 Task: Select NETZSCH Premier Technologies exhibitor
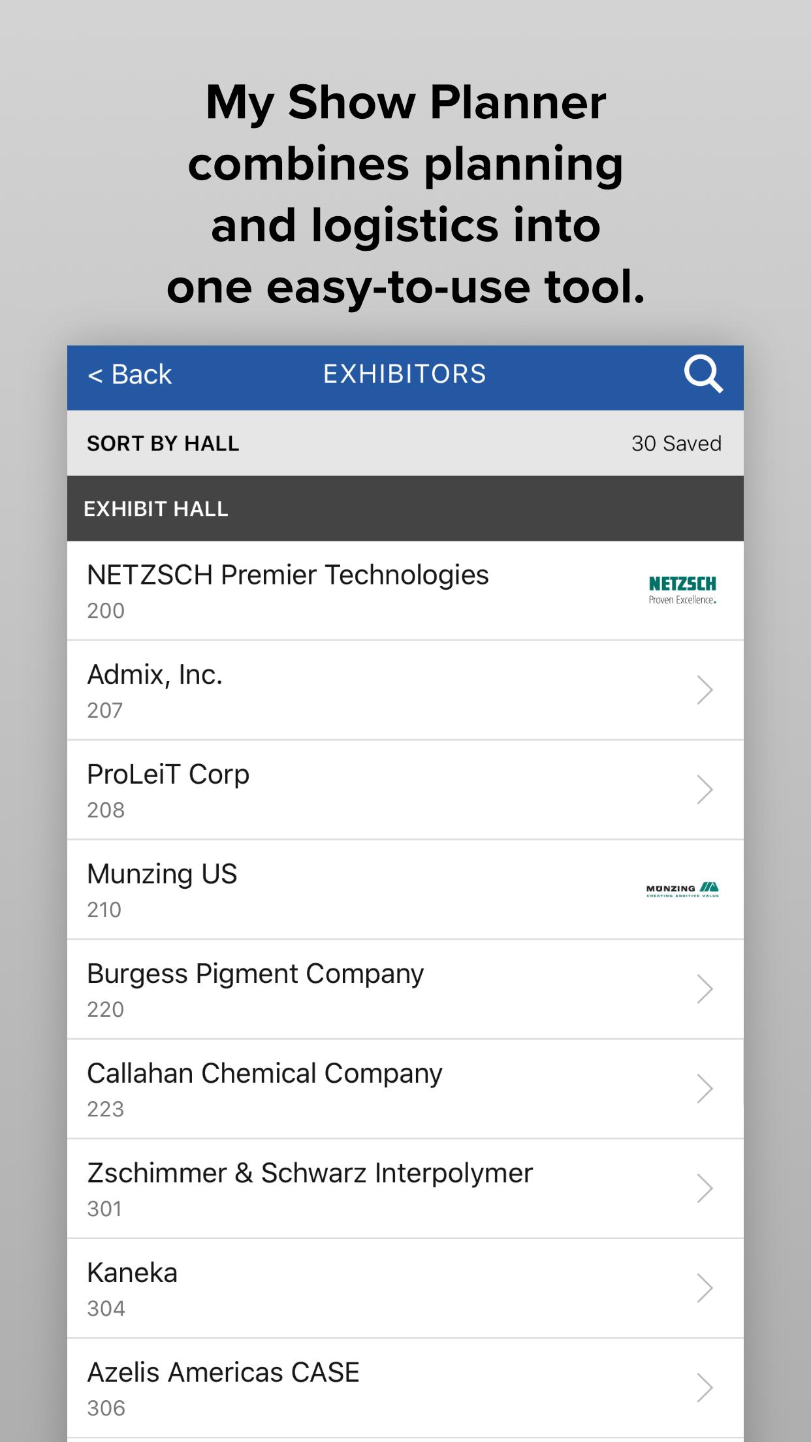[405, 590]
